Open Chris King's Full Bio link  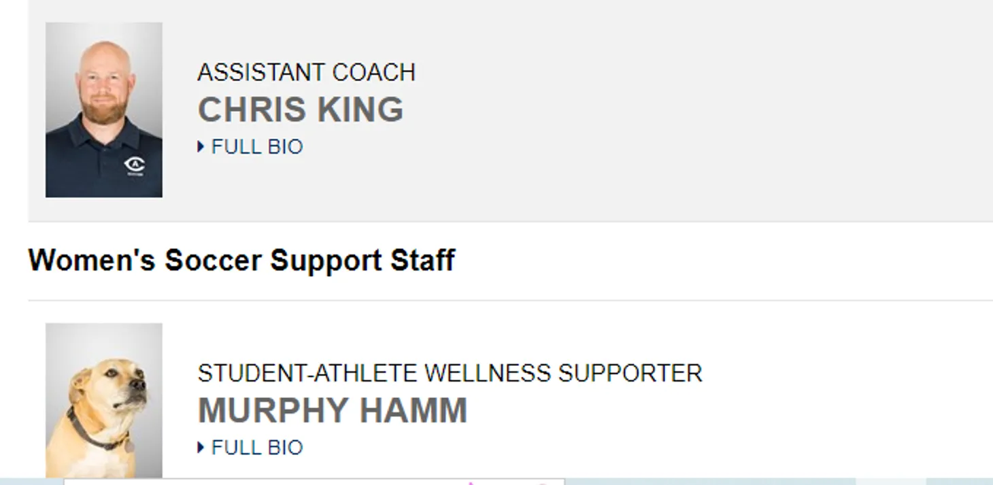[x=256, y=147]
